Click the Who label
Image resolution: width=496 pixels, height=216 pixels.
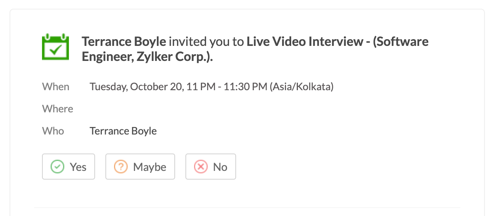pos(53,131)
